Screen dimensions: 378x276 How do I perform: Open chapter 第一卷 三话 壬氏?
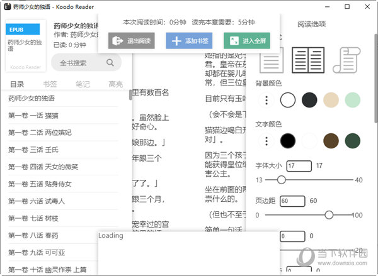click(63, 150)
